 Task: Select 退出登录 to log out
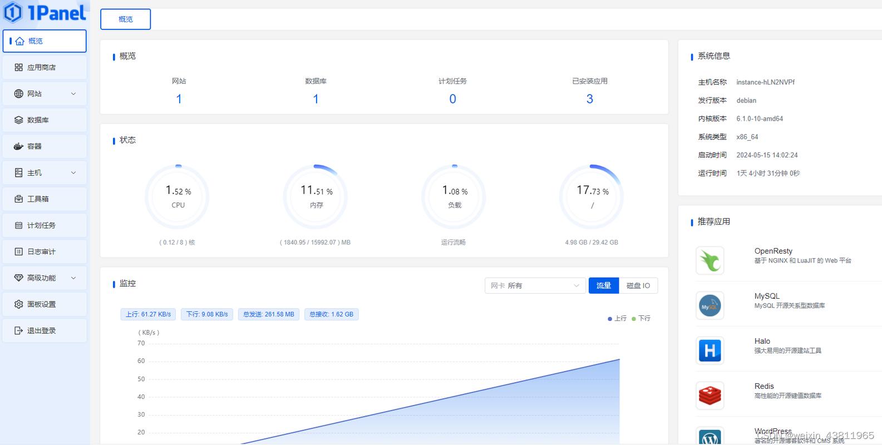(45, 330)
